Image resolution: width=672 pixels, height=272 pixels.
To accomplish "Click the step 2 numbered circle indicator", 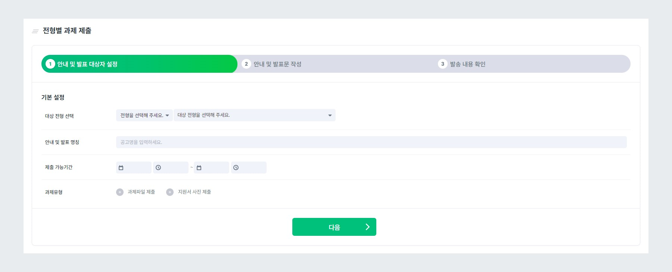I will point(247,63).
